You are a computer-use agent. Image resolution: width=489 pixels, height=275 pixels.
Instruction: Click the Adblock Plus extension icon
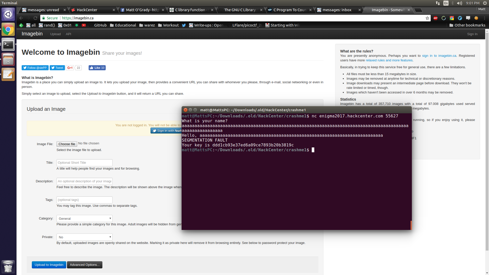[436, 18]
